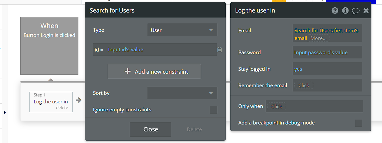
Task: Open the comment bubble icon
Action: click(x=356, y=11)
